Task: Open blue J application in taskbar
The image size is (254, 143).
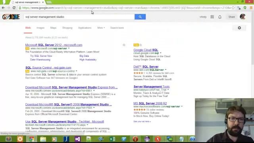Action: (x=66, y=139)
